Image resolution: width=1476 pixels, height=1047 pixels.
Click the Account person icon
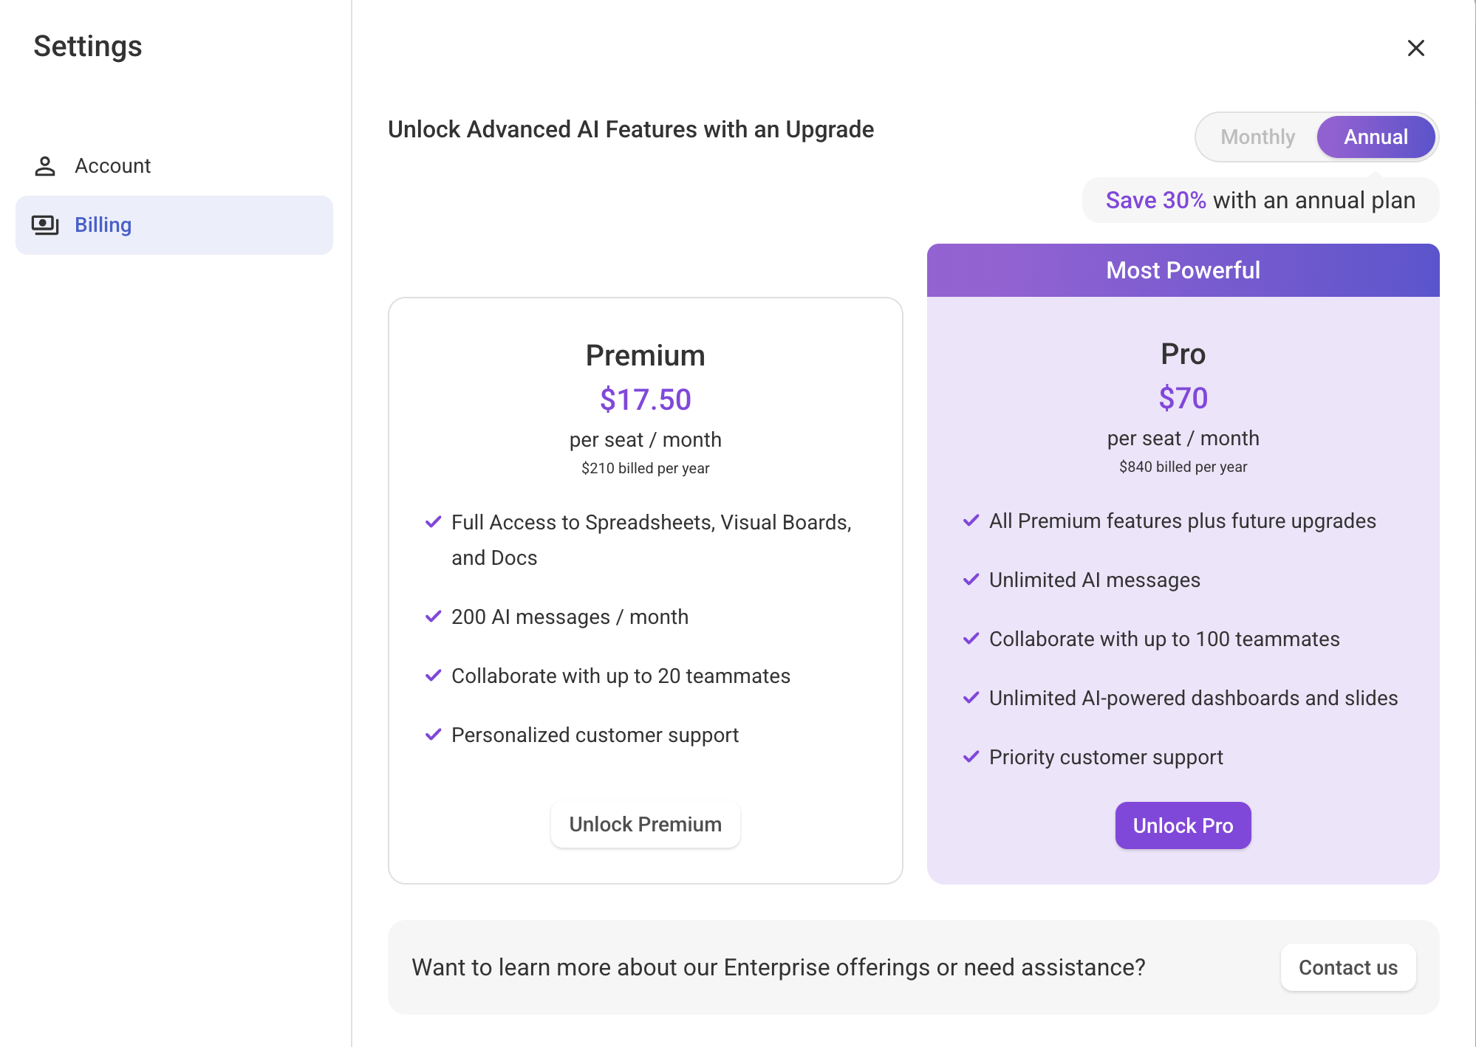45,166
